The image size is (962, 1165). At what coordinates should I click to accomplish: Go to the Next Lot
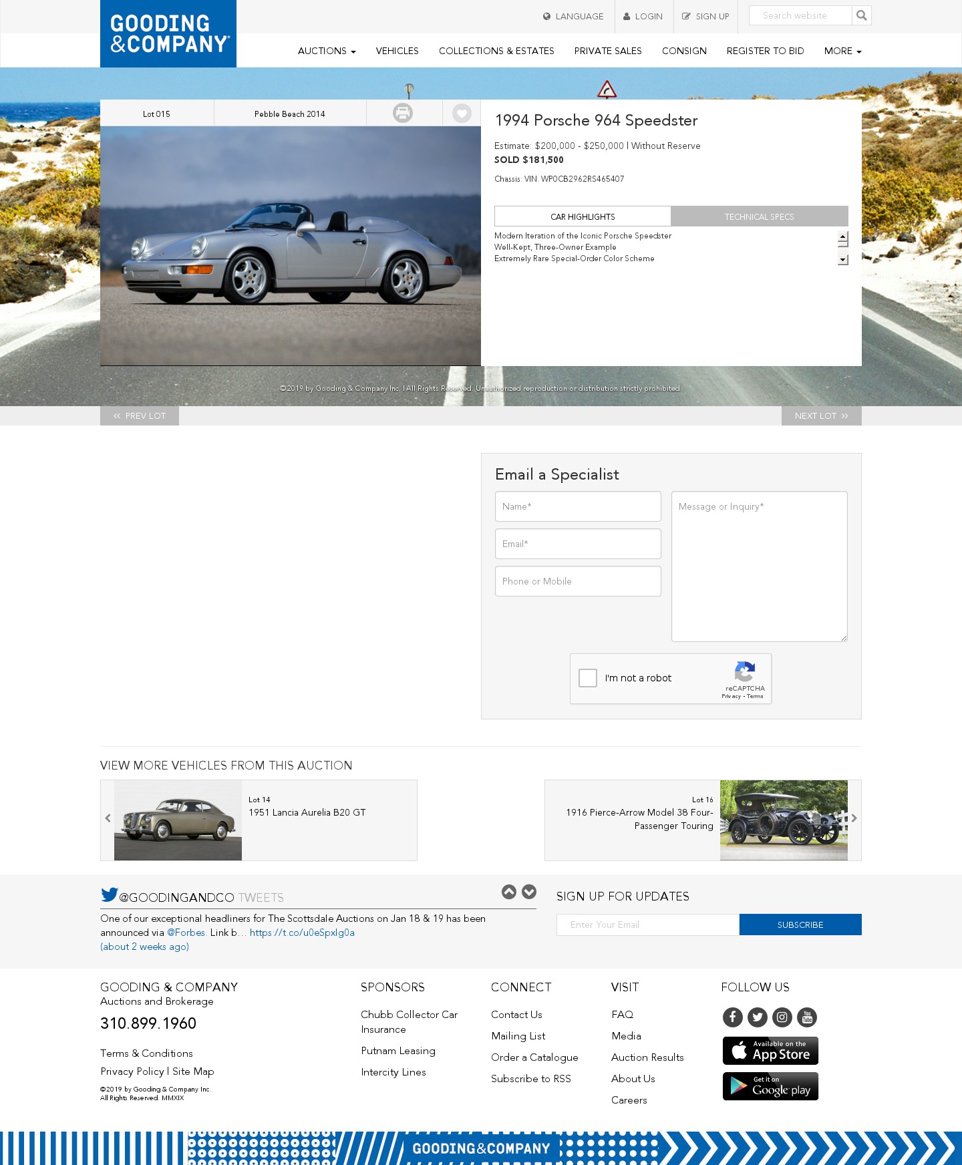(822, 415)
